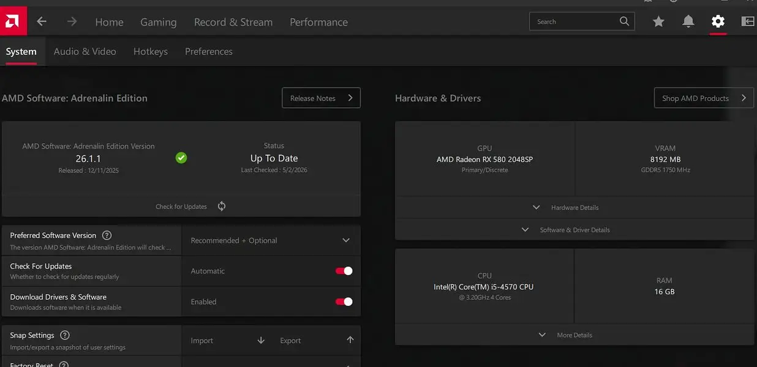Click Last Checked : 5/2/2026 text

pos(274,170)
